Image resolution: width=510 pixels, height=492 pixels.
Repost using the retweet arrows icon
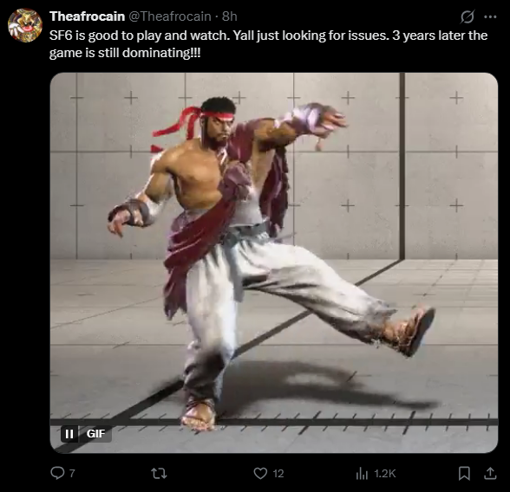click(160, 474)
